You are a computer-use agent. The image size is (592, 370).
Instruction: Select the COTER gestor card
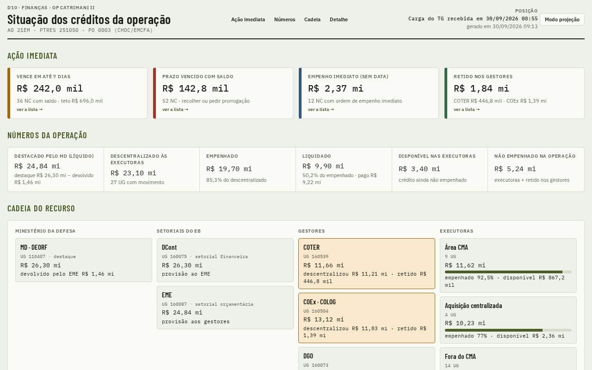(367, 264)
